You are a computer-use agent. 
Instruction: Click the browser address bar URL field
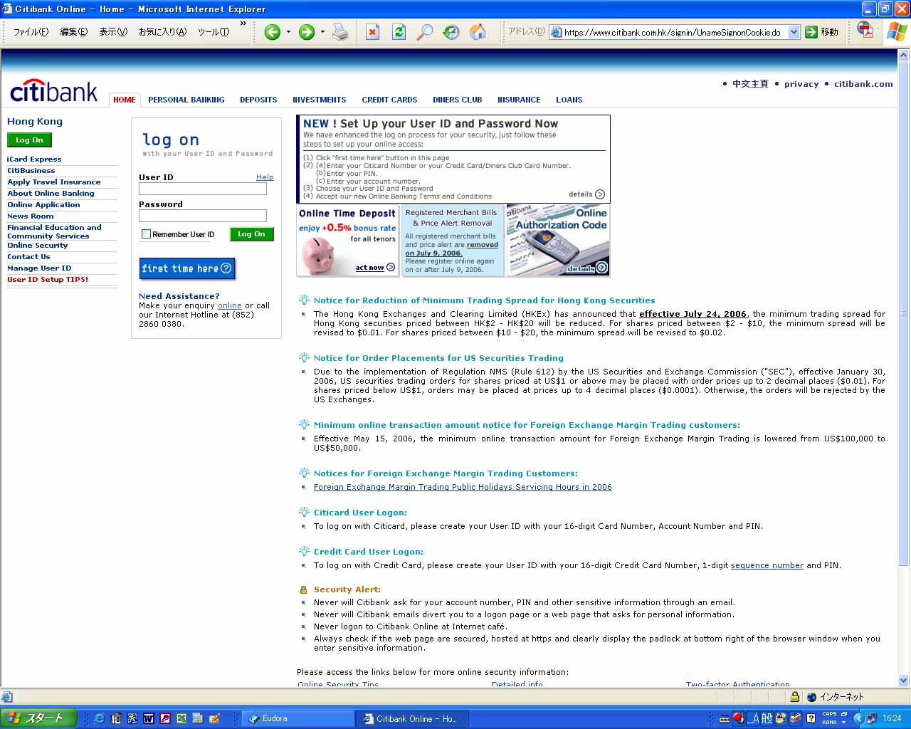[x=674, y=32]
